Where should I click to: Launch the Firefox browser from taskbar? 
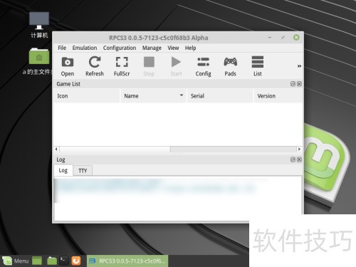(x=76, y=261)
